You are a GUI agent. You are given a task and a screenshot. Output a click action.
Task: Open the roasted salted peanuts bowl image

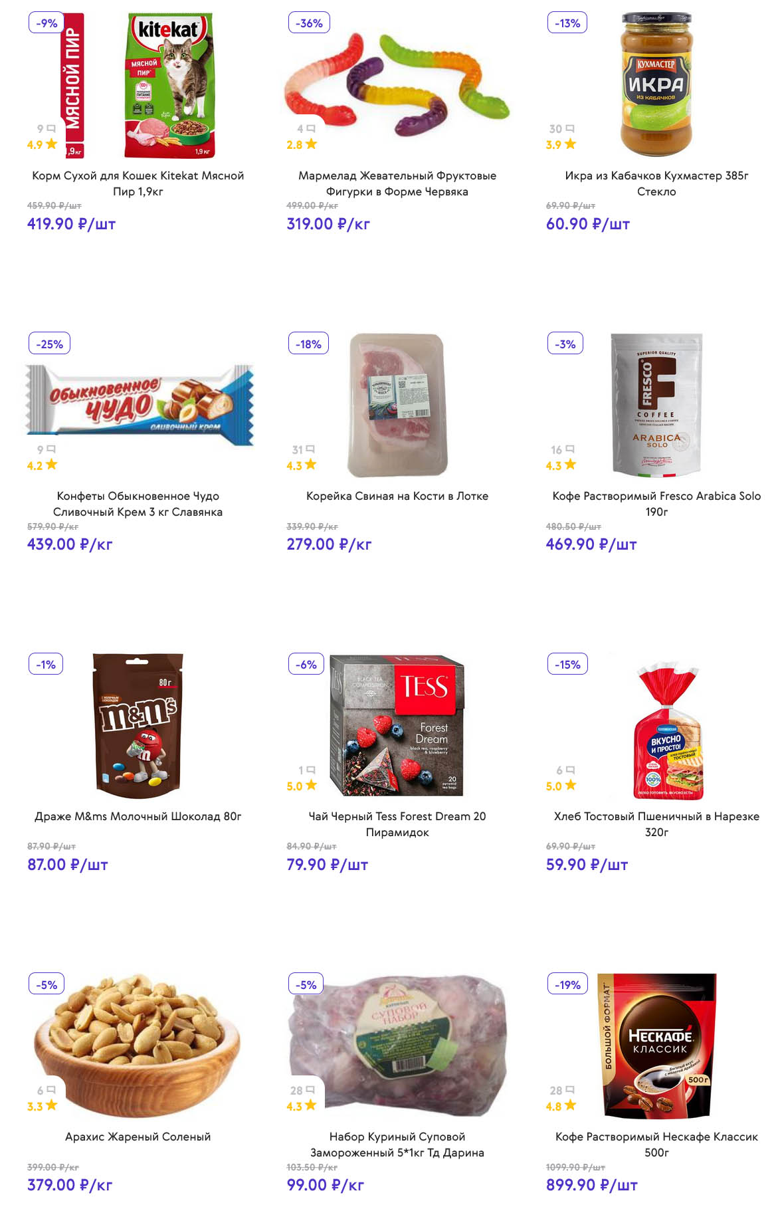pos(138,1047)
